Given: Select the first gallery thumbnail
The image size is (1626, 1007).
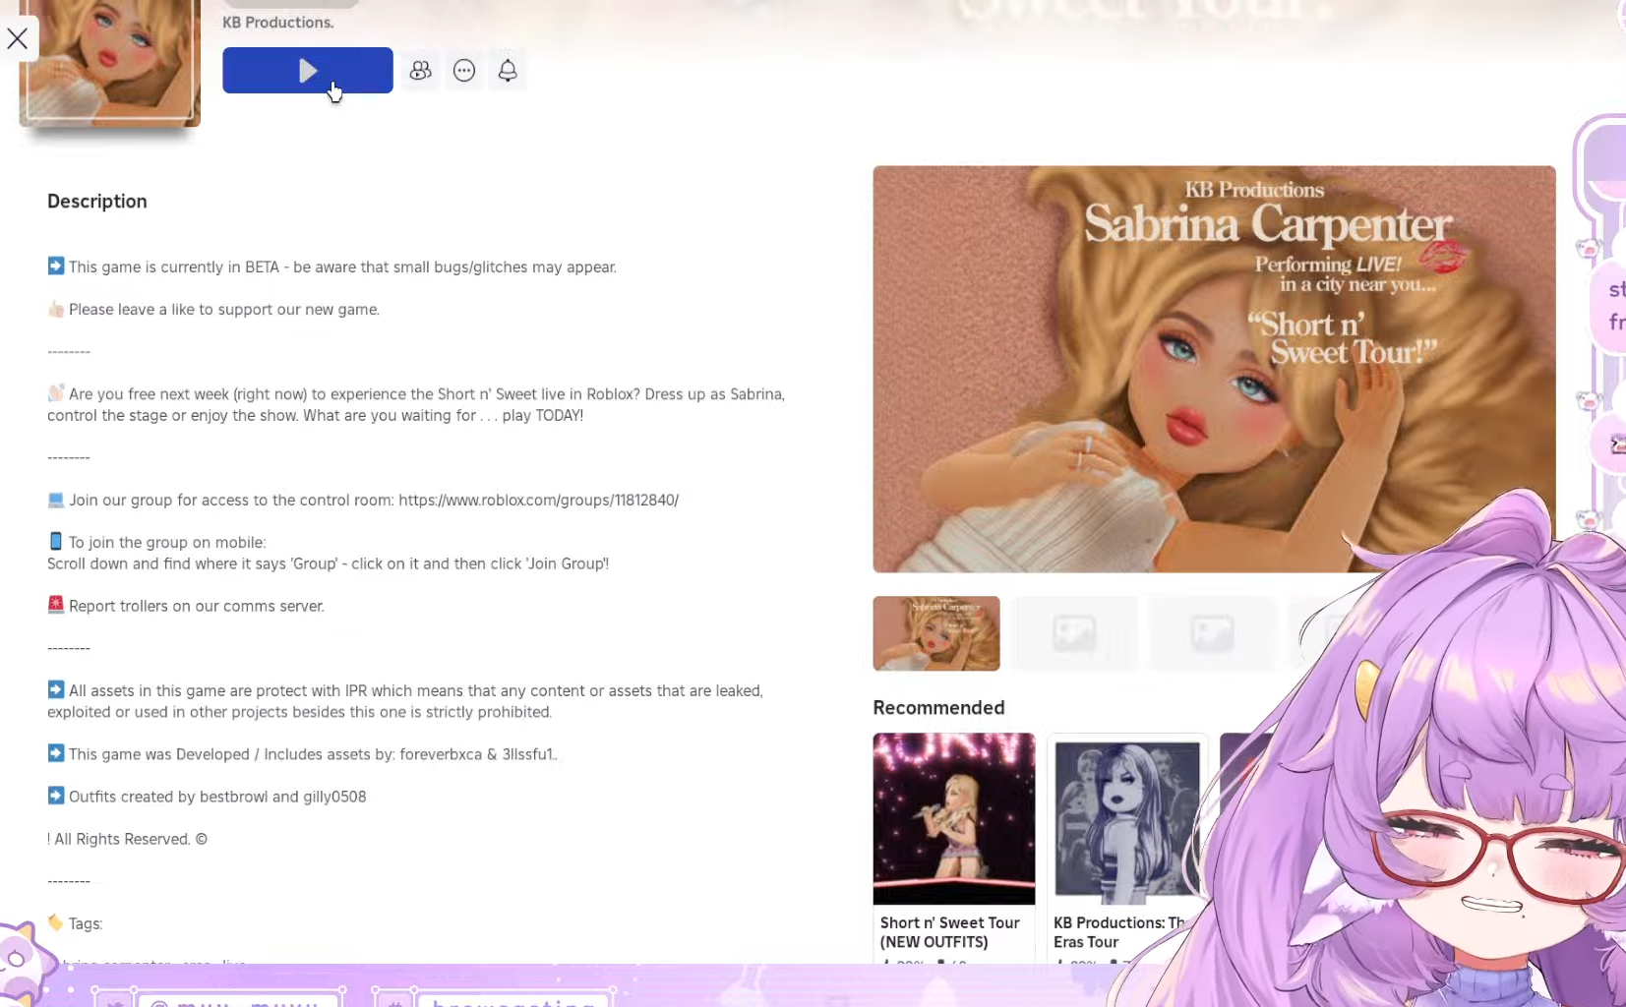Looking at the screenshot, I should (936, 633).
